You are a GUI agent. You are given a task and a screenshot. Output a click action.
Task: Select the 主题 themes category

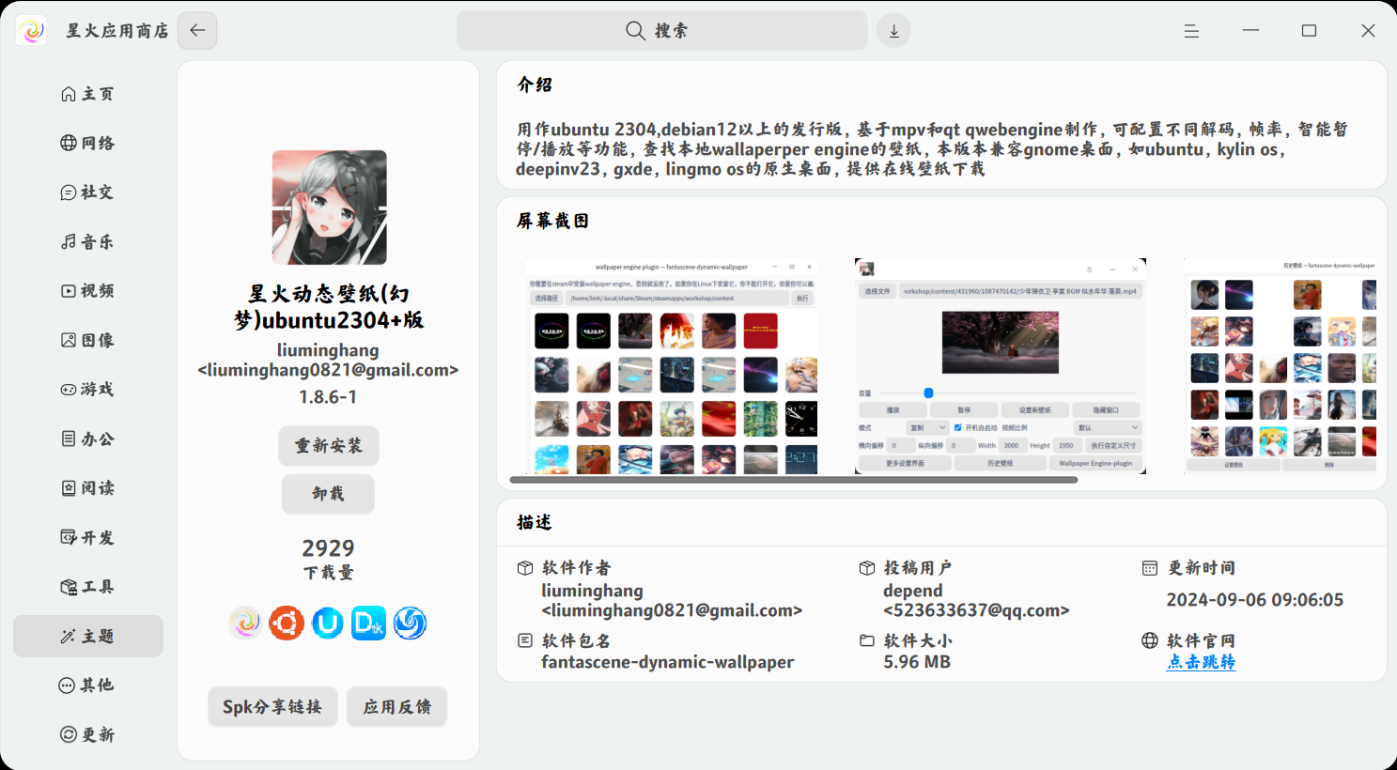click(88, 636)
